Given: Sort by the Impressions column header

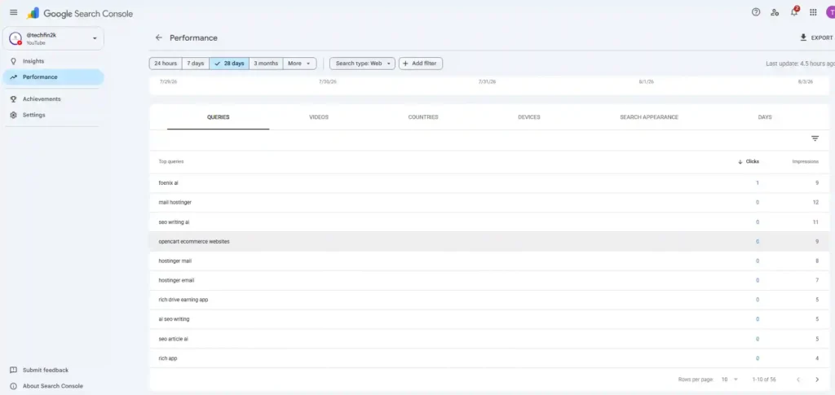Looking at the screenshot, I should (805, 161).
